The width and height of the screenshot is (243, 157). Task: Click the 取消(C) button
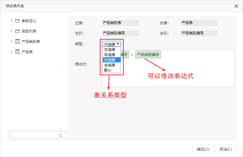click(x=226, y=149)
